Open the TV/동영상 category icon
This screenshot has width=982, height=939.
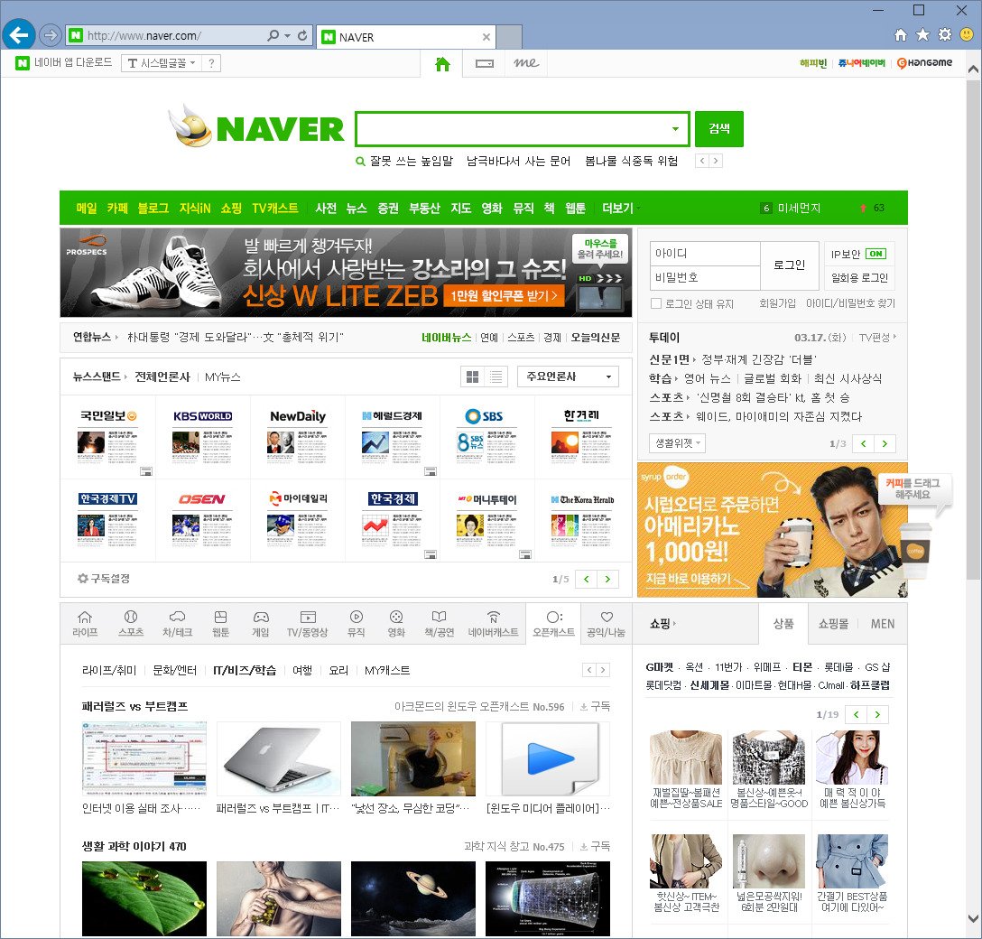tap(308, 624)
